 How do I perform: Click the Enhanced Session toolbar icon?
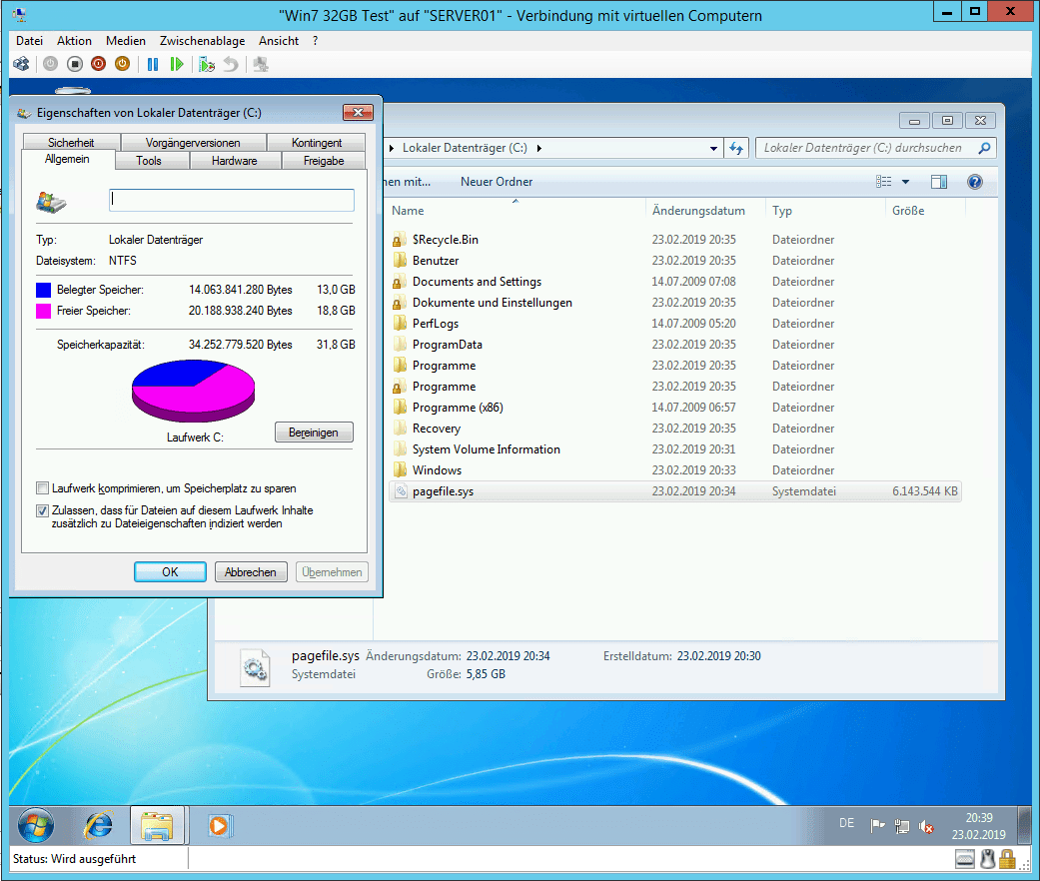pyautogui.click(x=261, y=64)
